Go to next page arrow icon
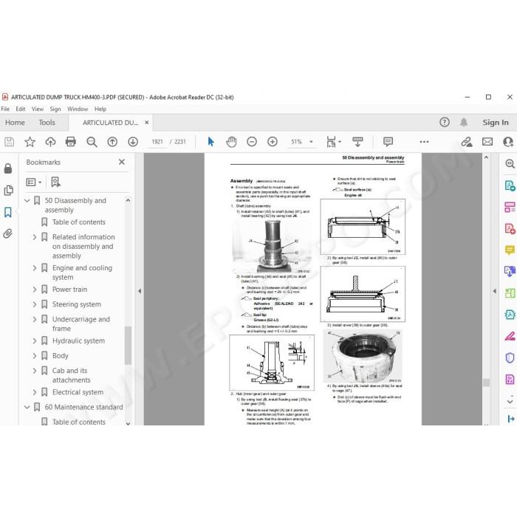 (133, 142)
